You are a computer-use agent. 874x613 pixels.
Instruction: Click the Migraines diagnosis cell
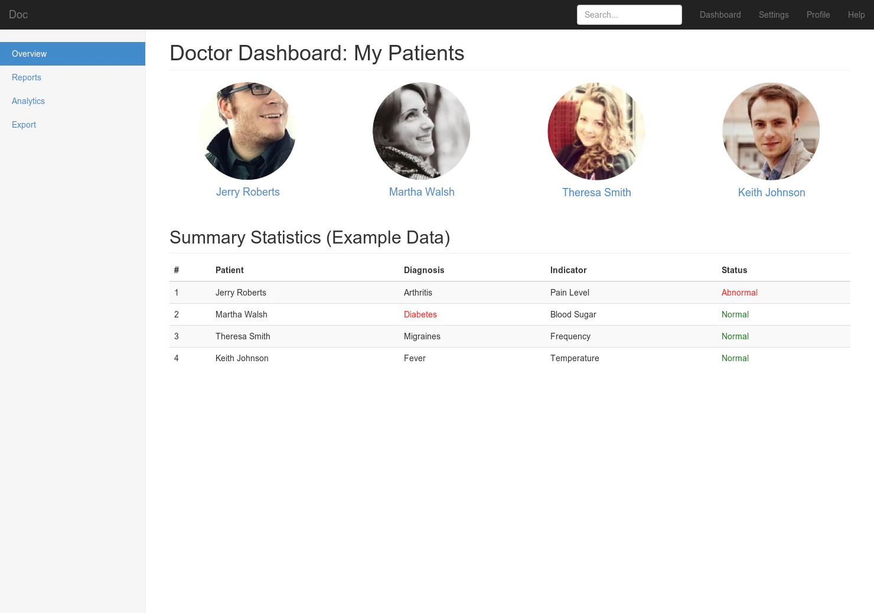click(422, 336)
